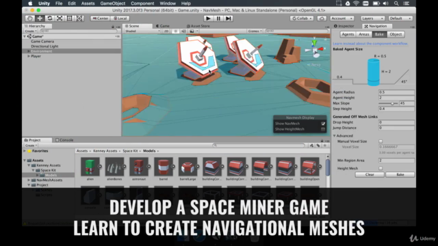Switch to the Inspector tab

[344, 26]
